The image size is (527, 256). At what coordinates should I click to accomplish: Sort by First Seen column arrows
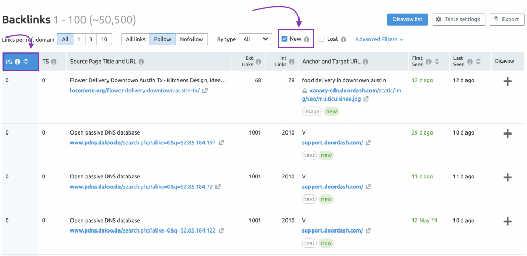(437, 62)
